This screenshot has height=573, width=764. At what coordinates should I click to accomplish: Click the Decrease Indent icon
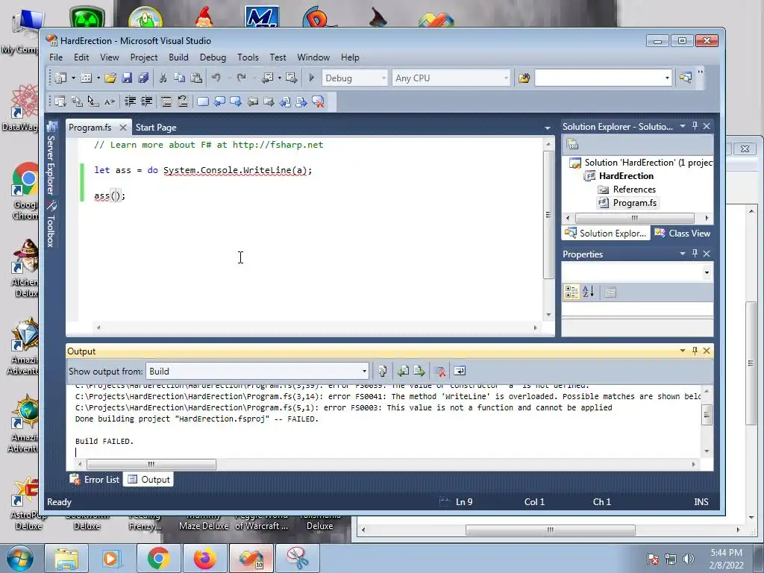pyautogui.click(x=130, y=101)
